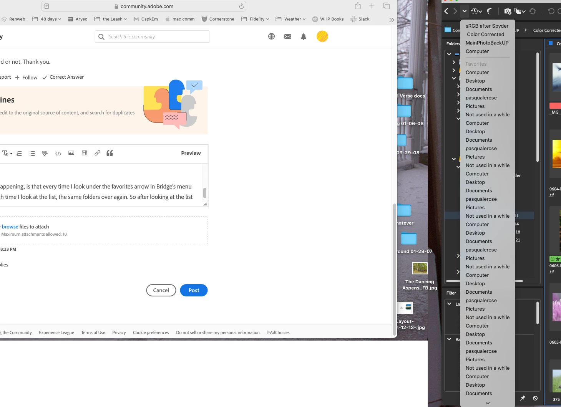Open the Weather bookmarks folder
The image size is (561, 407).
point(290,19)
